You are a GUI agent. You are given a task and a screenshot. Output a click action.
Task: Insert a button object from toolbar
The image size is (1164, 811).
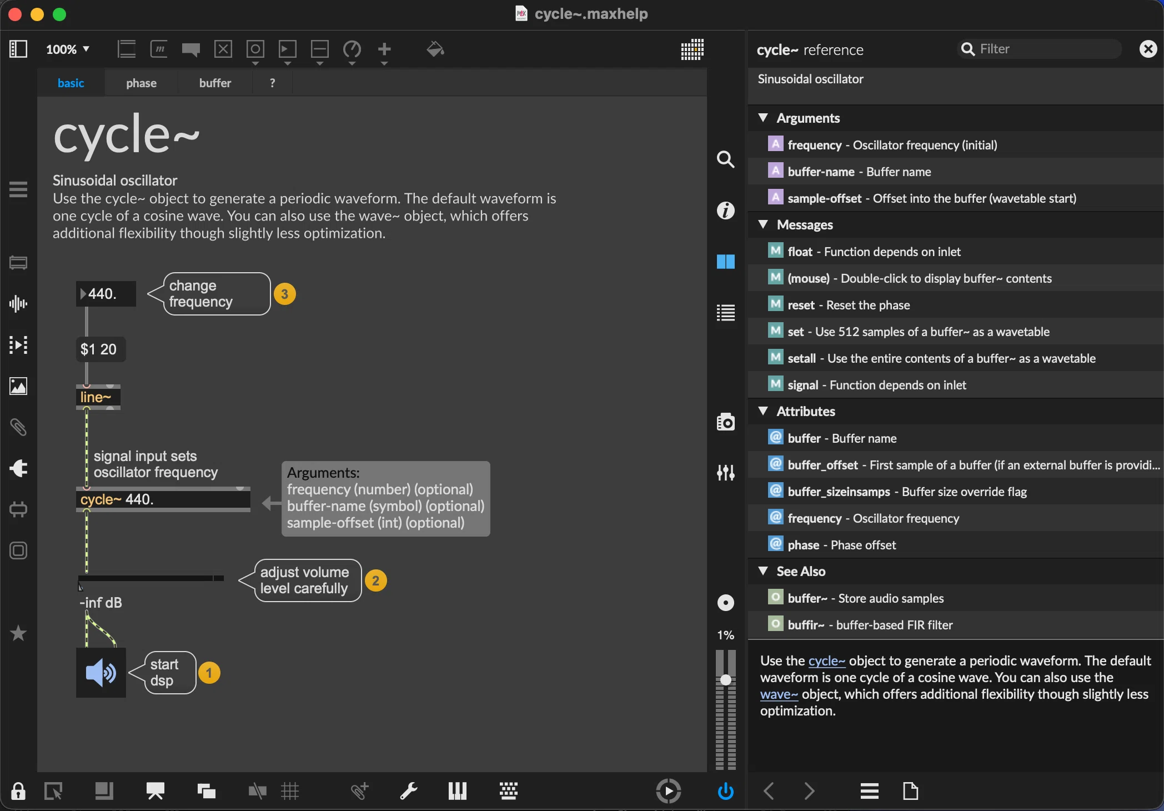[x=255, y=49]
